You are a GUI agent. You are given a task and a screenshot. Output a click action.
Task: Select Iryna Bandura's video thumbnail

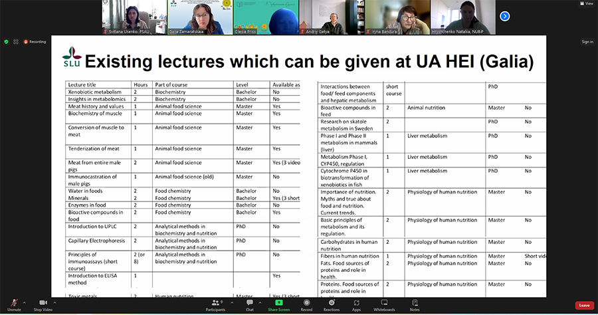click(397, 17)
